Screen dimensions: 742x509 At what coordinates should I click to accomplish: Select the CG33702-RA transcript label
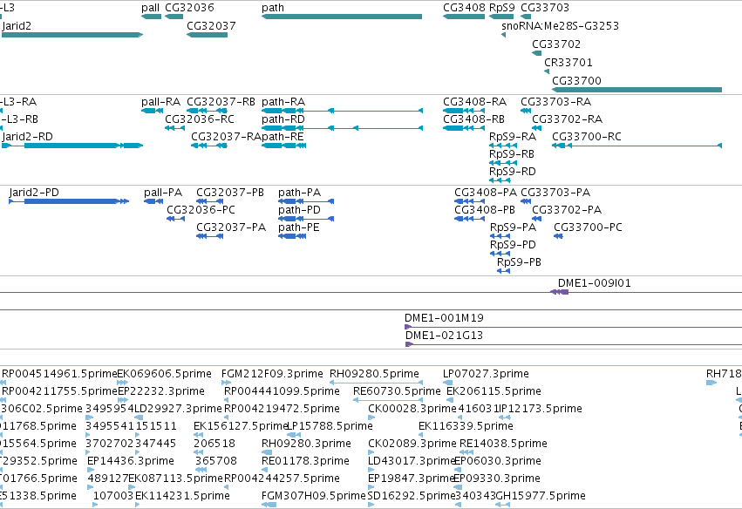[x=567, y=119]
